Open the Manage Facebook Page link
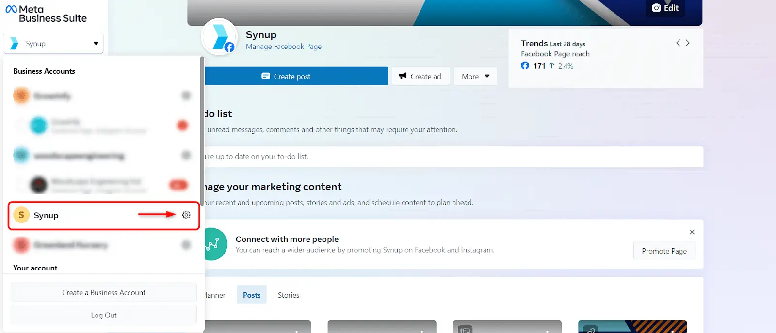 (284, 47)
